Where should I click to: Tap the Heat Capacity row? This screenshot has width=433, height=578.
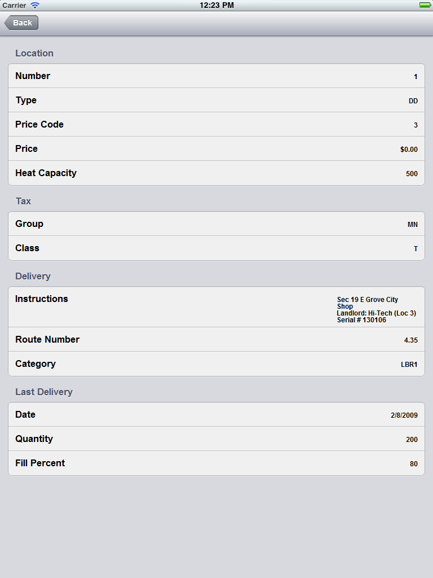tap(216, 173)
